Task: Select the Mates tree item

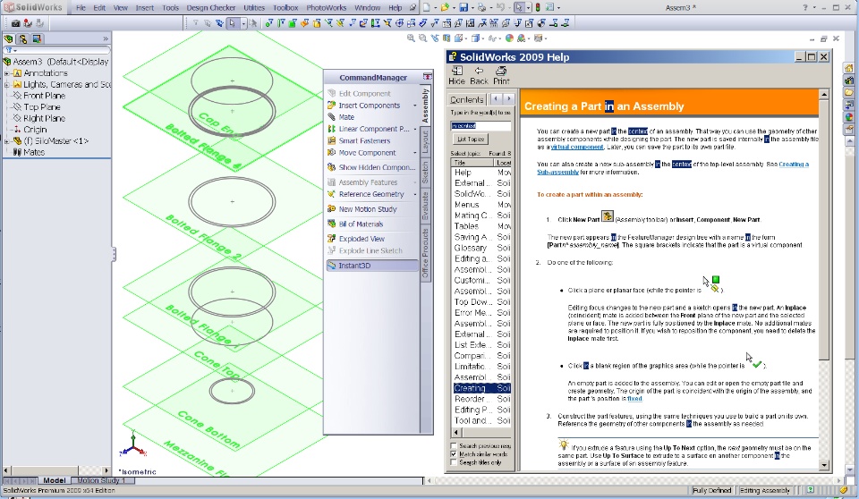Action: tap(33, 152)
